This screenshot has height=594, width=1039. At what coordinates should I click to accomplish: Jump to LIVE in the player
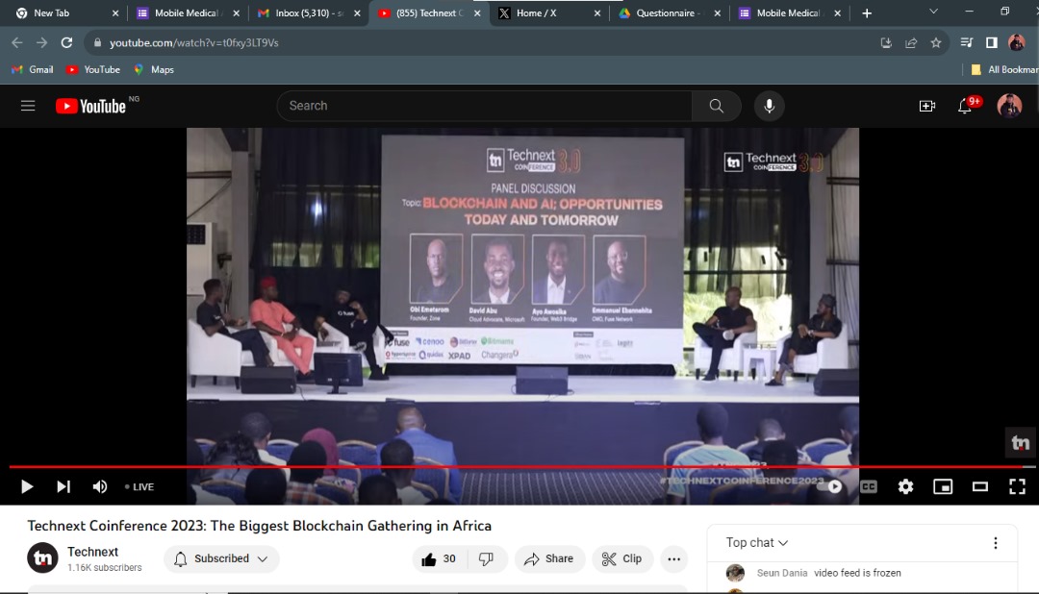tap(139, 486)
